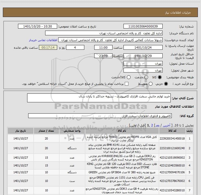201x195 pixels.
Task: Click the جزئیات اطلاعات نیاز header bar
Action: point(100,12)
